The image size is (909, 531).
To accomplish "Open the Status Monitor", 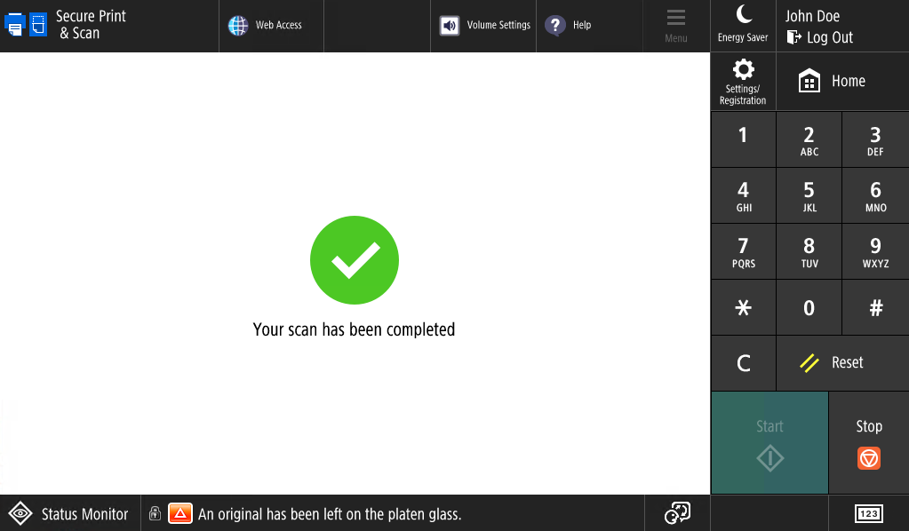I will coord(69,513).
